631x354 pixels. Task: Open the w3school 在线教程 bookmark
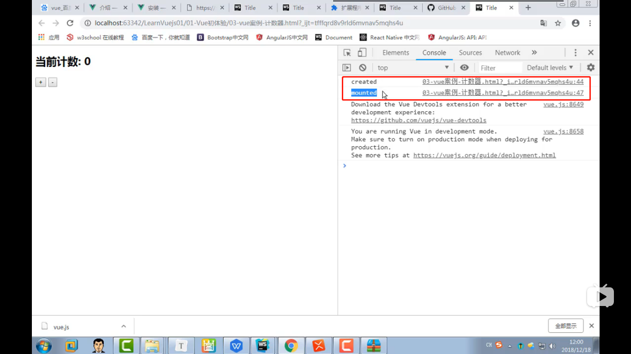tap(95, 37)
